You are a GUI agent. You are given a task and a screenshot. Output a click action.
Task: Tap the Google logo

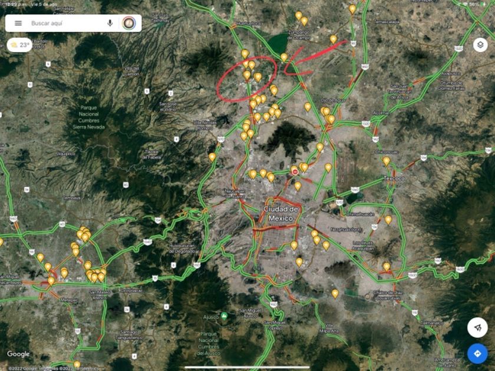coord(18,354)
